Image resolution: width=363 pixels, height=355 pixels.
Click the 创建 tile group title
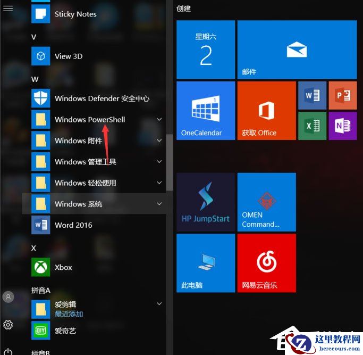coord(183,9)
